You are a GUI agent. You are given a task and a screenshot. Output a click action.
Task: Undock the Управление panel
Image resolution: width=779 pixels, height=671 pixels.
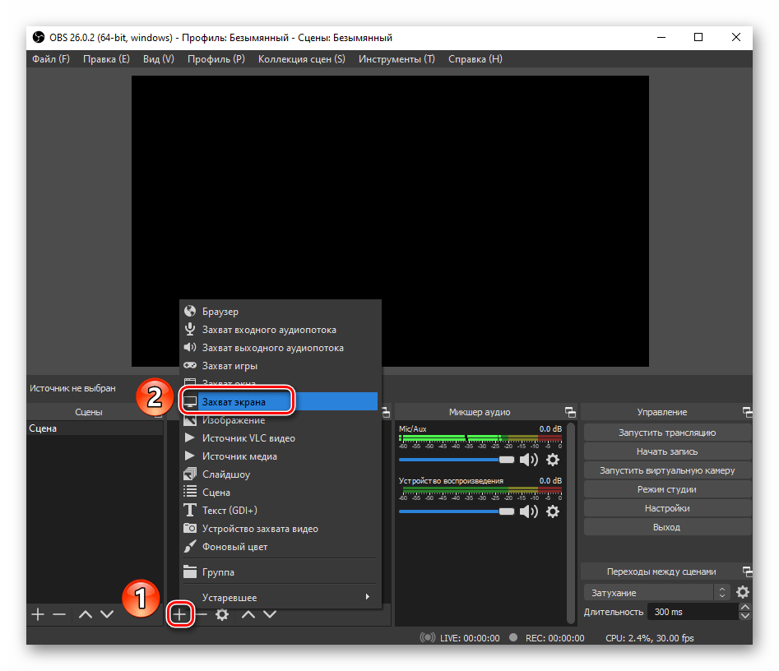point(747,412)
